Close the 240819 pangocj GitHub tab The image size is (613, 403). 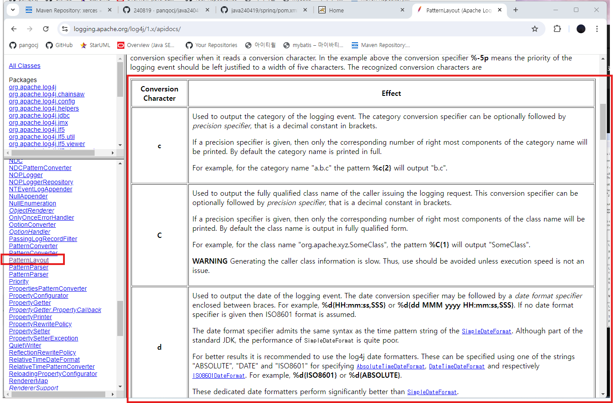pos(207,10)
